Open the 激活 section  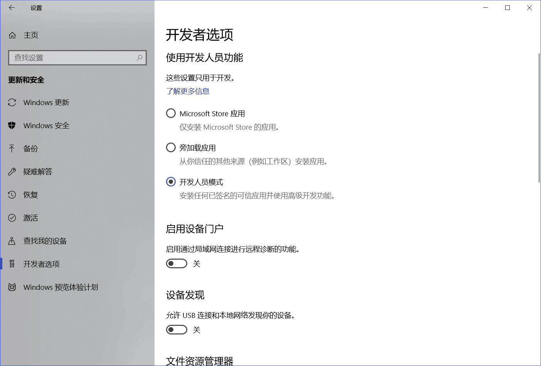click(x=77, y=218)
